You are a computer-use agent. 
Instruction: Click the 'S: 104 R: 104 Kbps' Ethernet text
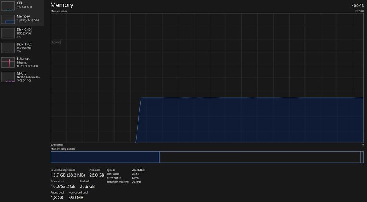[28, 66]
